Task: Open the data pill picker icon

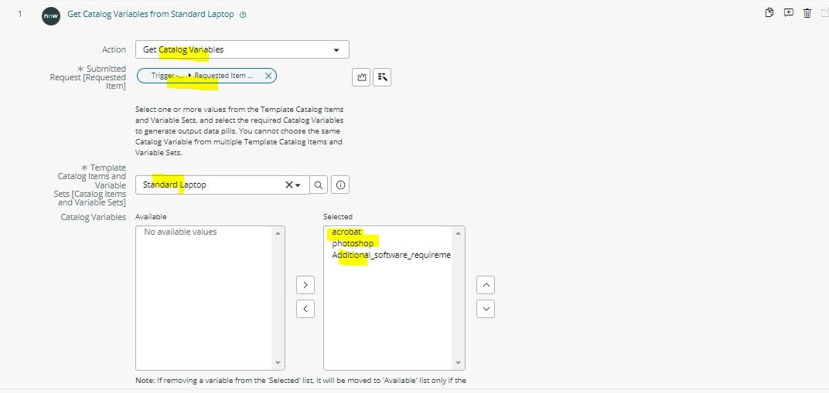Action: (382, 77)
